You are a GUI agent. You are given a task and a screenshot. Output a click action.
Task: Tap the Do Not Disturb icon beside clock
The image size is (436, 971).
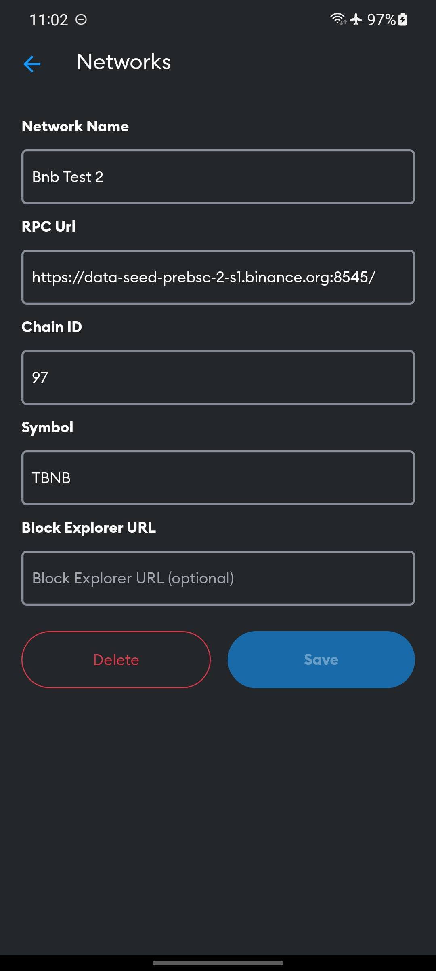pos(81,19)
